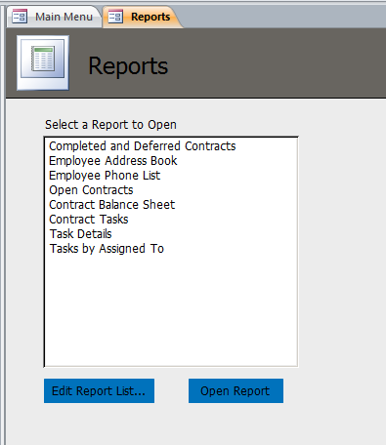Select Open Contracts report
Image resolution: width=386 pixels, height=445 pixels.
[x=171, y=190]
